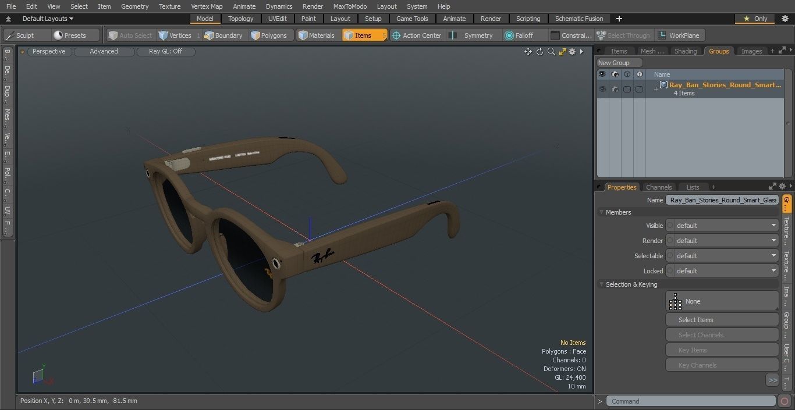This screenshot has width=795, height=410.
Task: Switch to the Shading tab
Action: click(685, 51)
